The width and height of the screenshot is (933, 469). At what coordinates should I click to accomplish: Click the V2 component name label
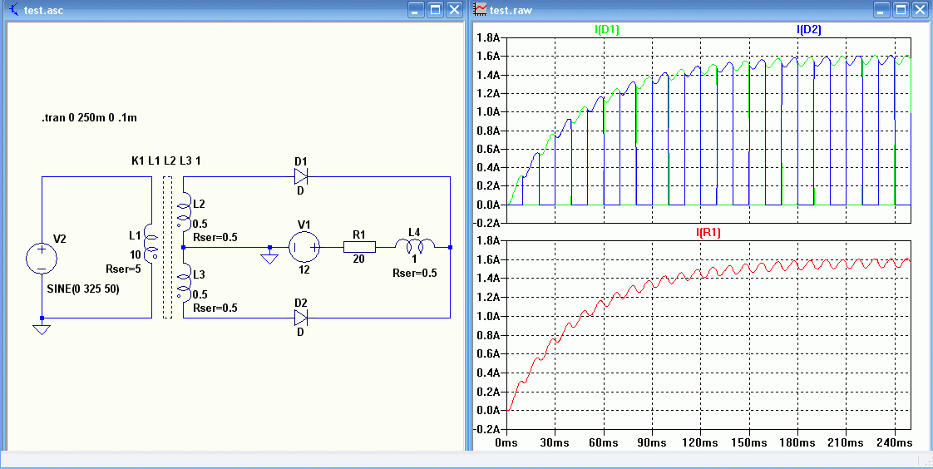click(x=60, y=239)
